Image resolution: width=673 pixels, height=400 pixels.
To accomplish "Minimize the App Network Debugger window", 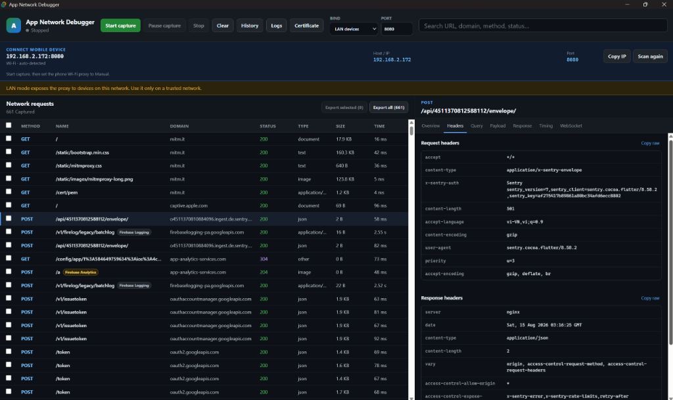I will click(627, 5).
